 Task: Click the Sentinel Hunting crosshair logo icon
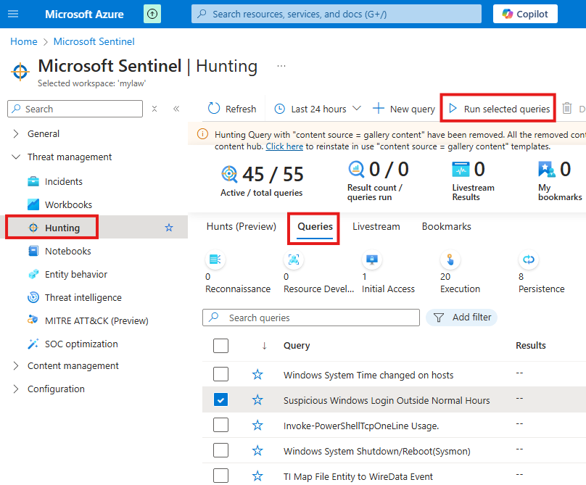click(x=20, y=71)
